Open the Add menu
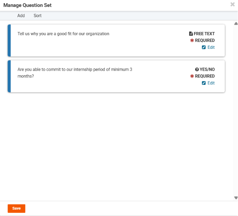The height and width of the screenshot is (216, 238). (21, 16)
